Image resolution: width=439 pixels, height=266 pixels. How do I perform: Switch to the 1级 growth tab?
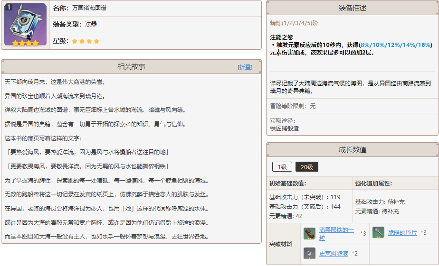[282, 167]
